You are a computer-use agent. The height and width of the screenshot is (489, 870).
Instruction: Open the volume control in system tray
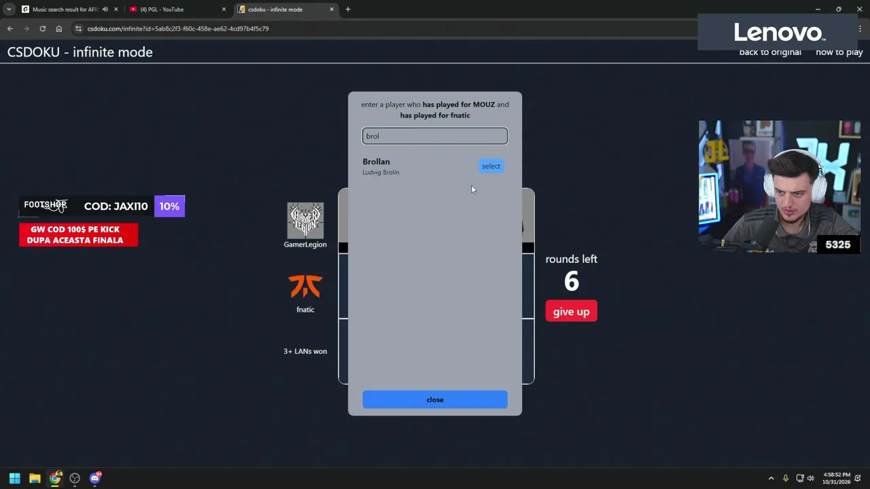tap(810, 478)
